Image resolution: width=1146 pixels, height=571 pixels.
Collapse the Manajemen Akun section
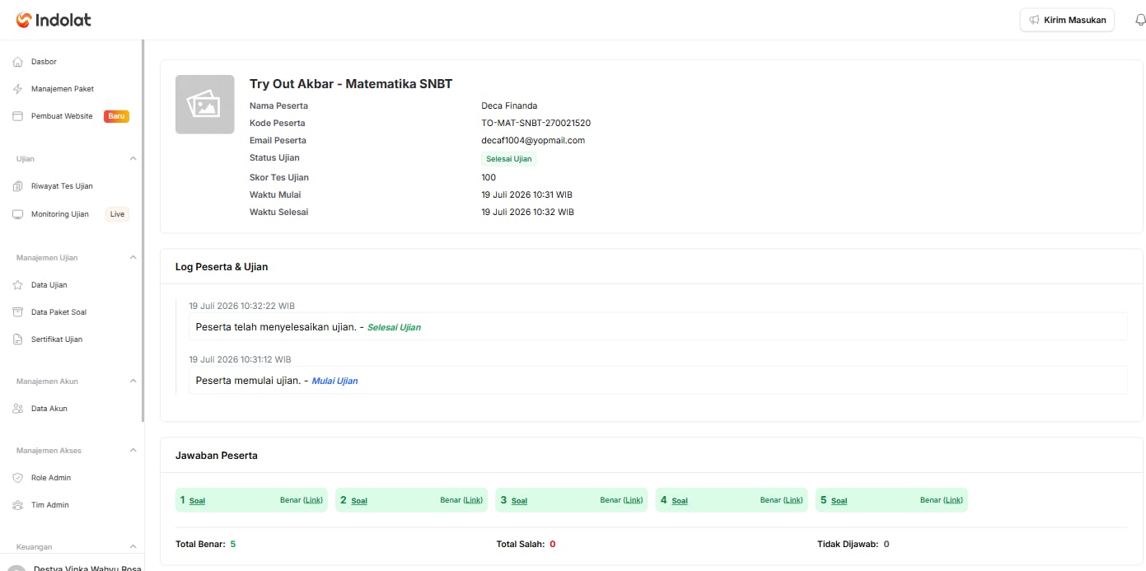pos(133,381)
